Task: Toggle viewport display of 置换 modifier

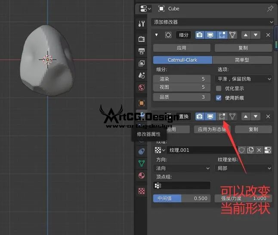Action: tap(210, 116)
